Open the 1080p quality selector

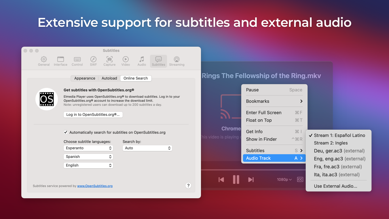click(284, 180)
